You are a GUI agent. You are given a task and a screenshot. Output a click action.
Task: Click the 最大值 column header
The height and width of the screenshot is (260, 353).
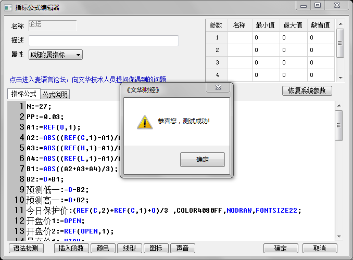293,25
